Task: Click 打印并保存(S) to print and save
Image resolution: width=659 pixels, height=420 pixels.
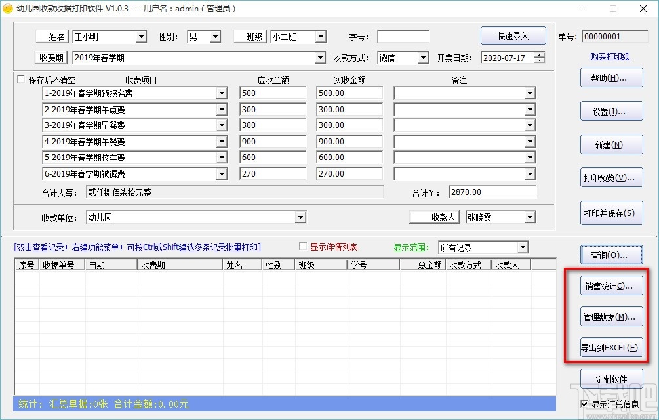Action: [610, 213]
